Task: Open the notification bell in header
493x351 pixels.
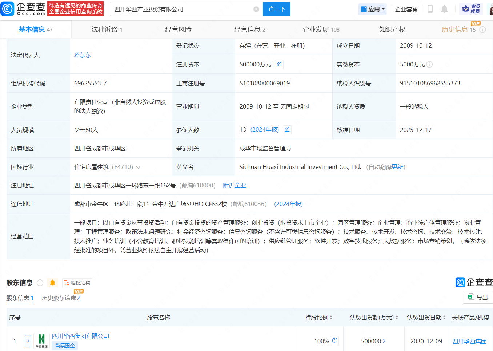Action: click(x=444, y=9)
